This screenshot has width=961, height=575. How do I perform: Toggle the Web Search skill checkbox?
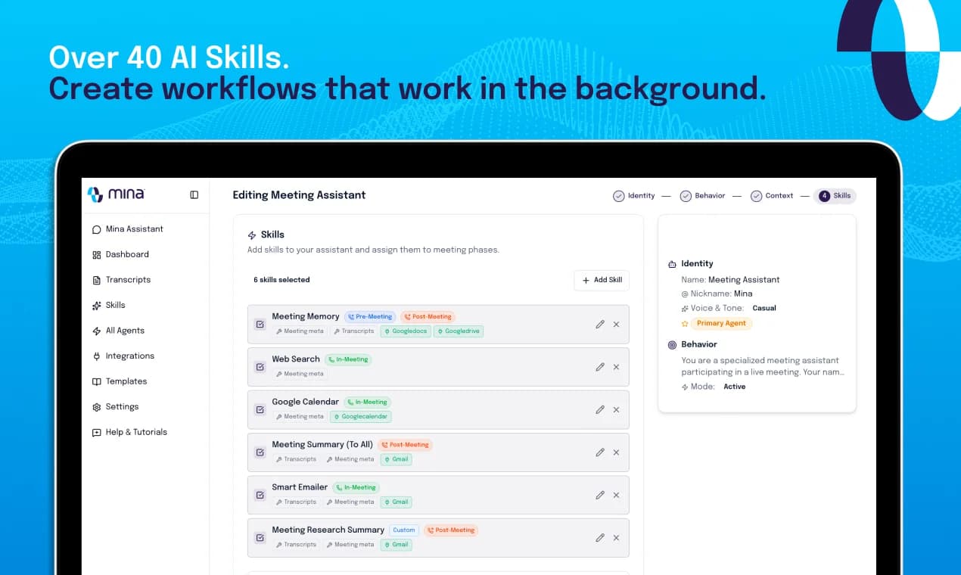260,367
